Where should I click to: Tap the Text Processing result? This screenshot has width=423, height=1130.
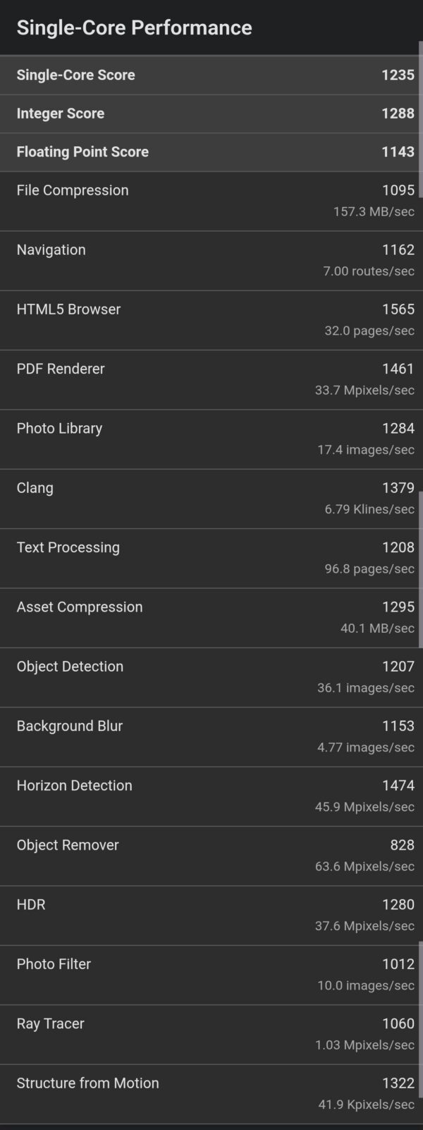tap(211, 558)
